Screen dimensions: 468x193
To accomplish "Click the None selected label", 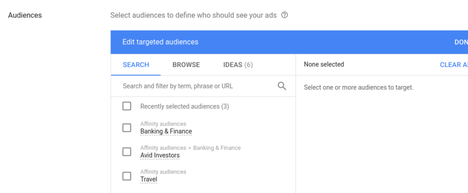I will [x=324, y=65].
